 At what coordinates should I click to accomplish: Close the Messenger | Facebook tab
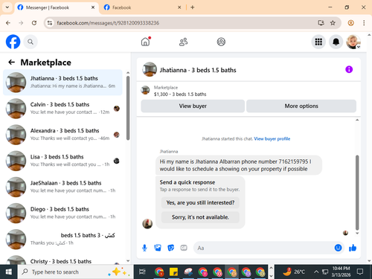[93, 7]
